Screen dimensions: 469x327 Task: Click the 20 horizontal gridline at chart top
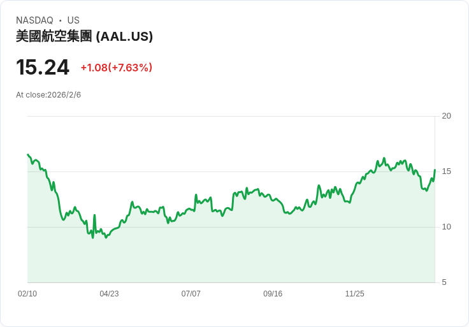click(x=229, y=116)
